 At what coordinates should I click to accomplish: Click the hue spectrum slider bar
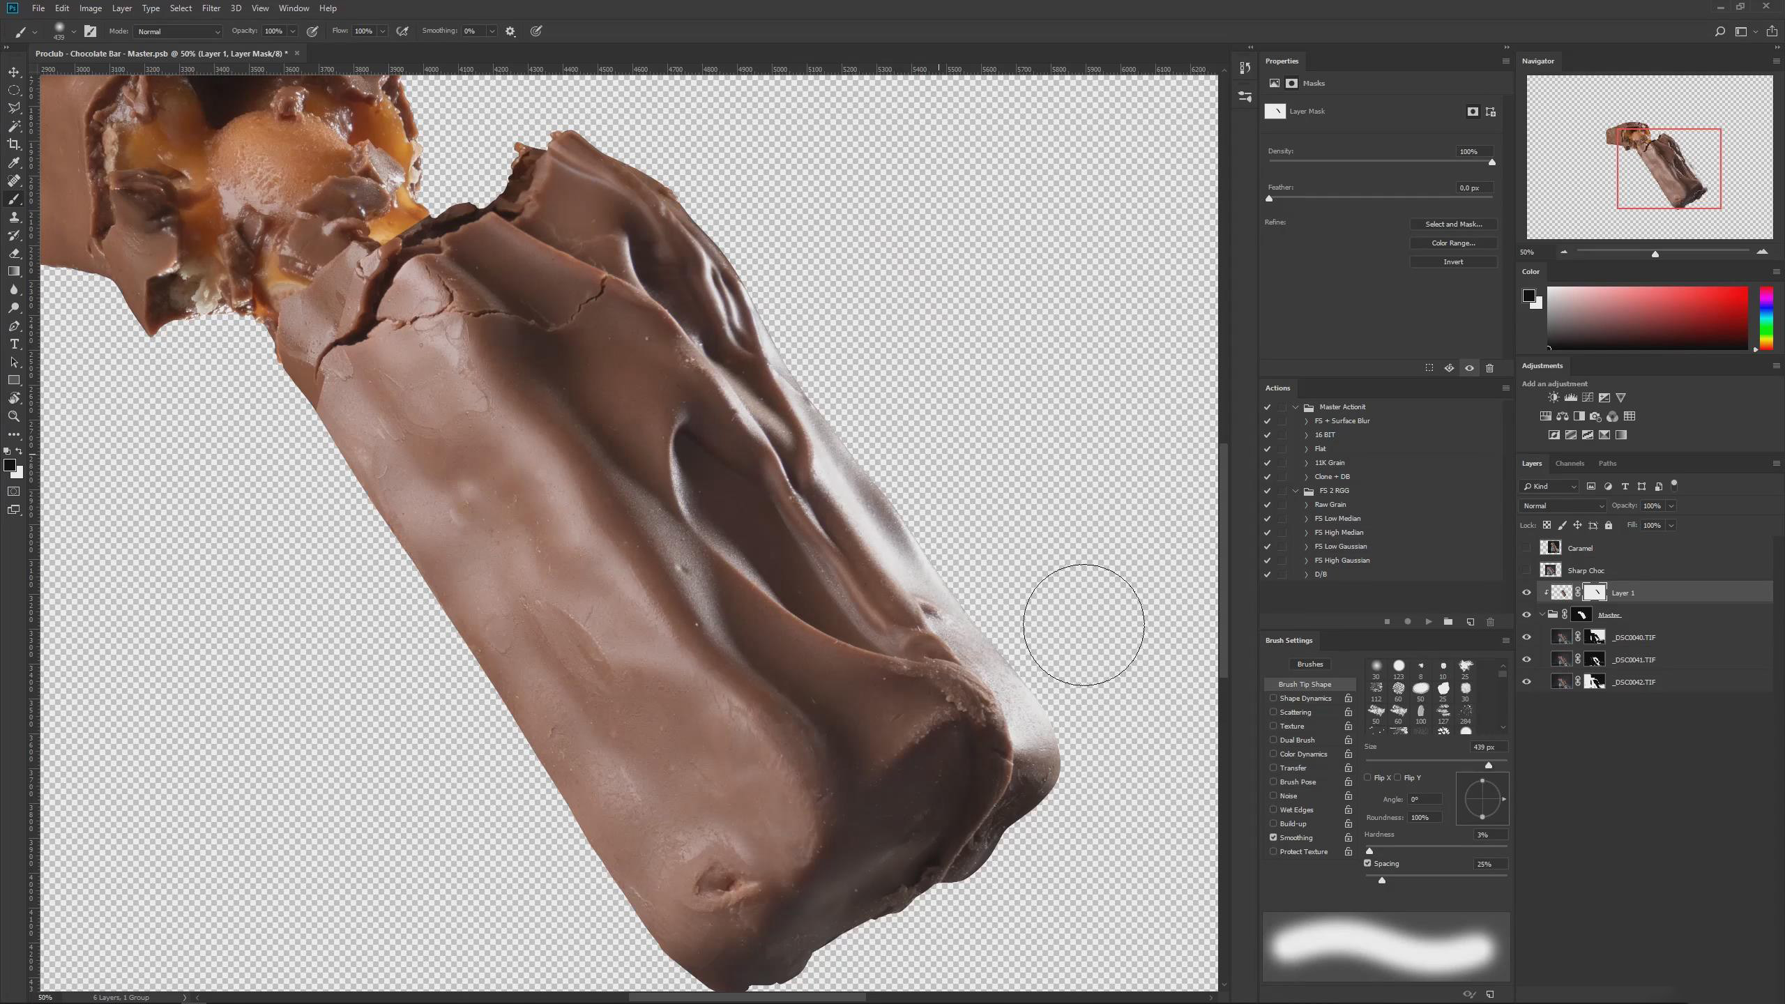point(1766,317)
